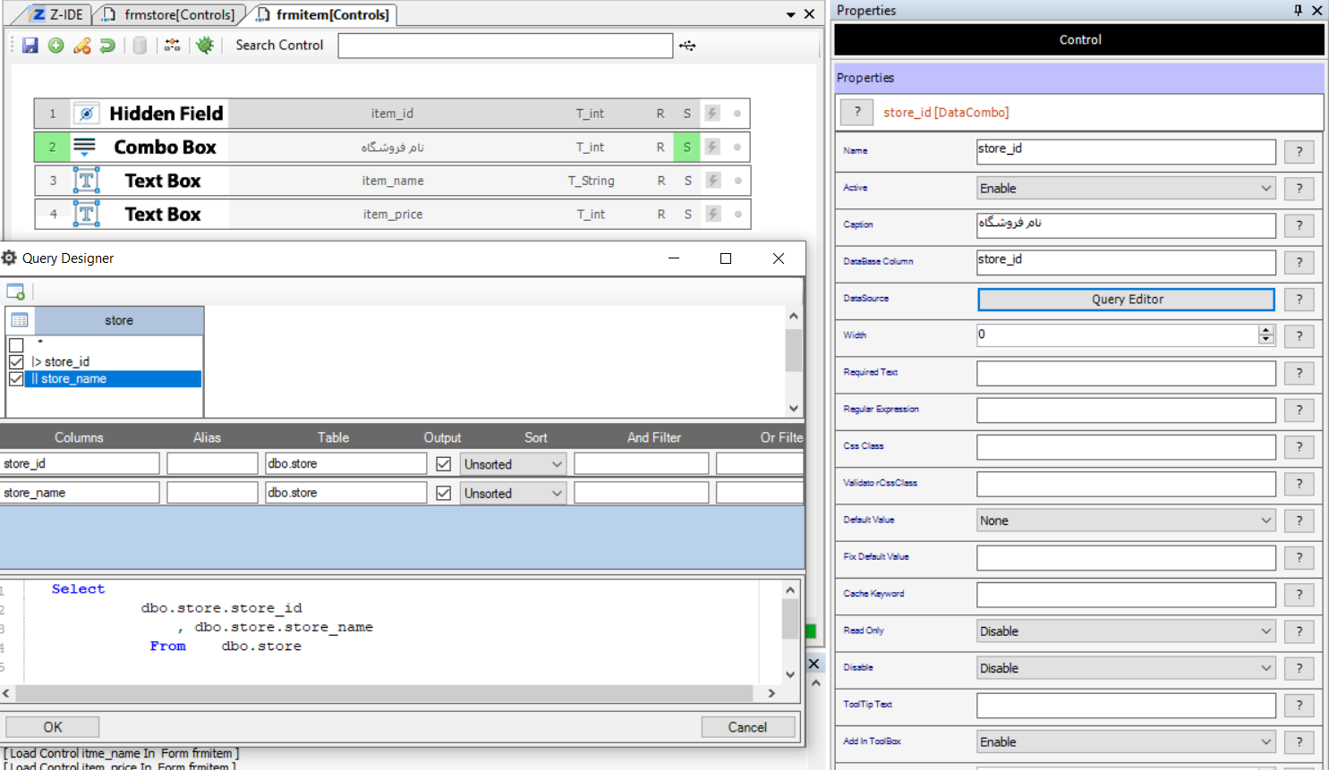The width and height of the screenshot is (1329, 770).
Task: Open the Disable property dropdown
Action: tap(1126, 668)
